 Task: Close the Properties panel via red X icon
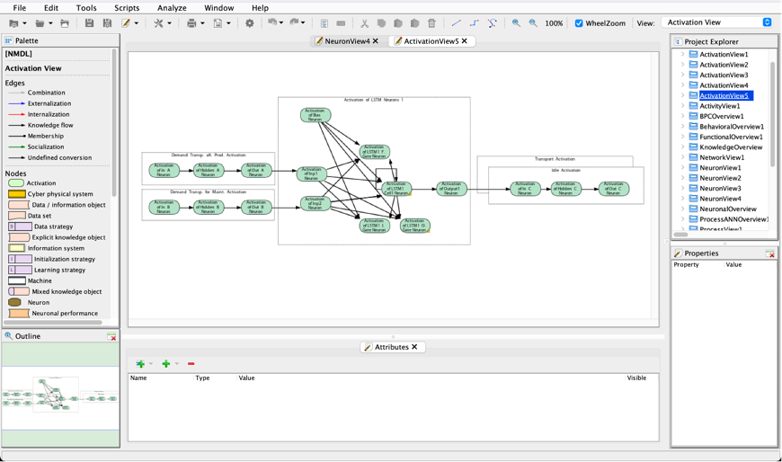coord(769,254)
